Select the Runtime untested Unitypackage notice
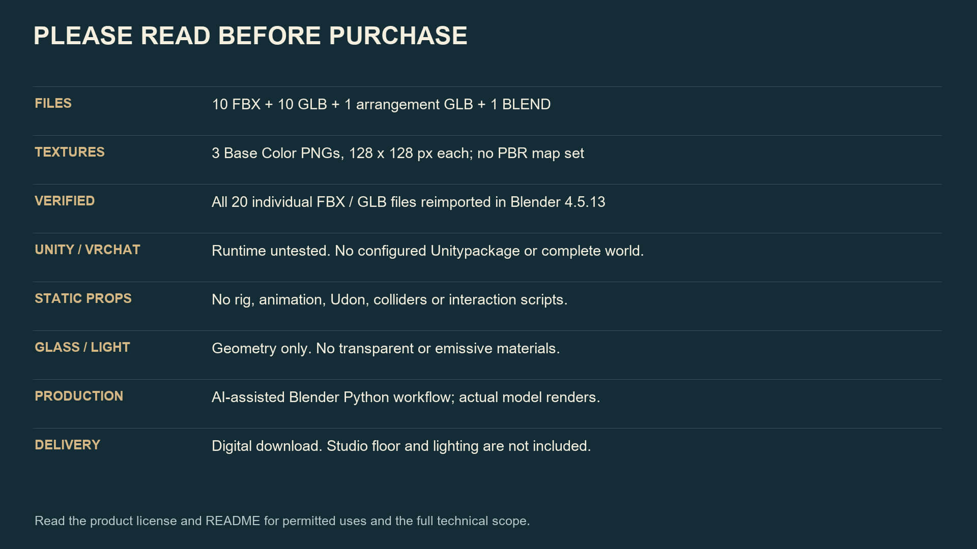 pos(428,251)
